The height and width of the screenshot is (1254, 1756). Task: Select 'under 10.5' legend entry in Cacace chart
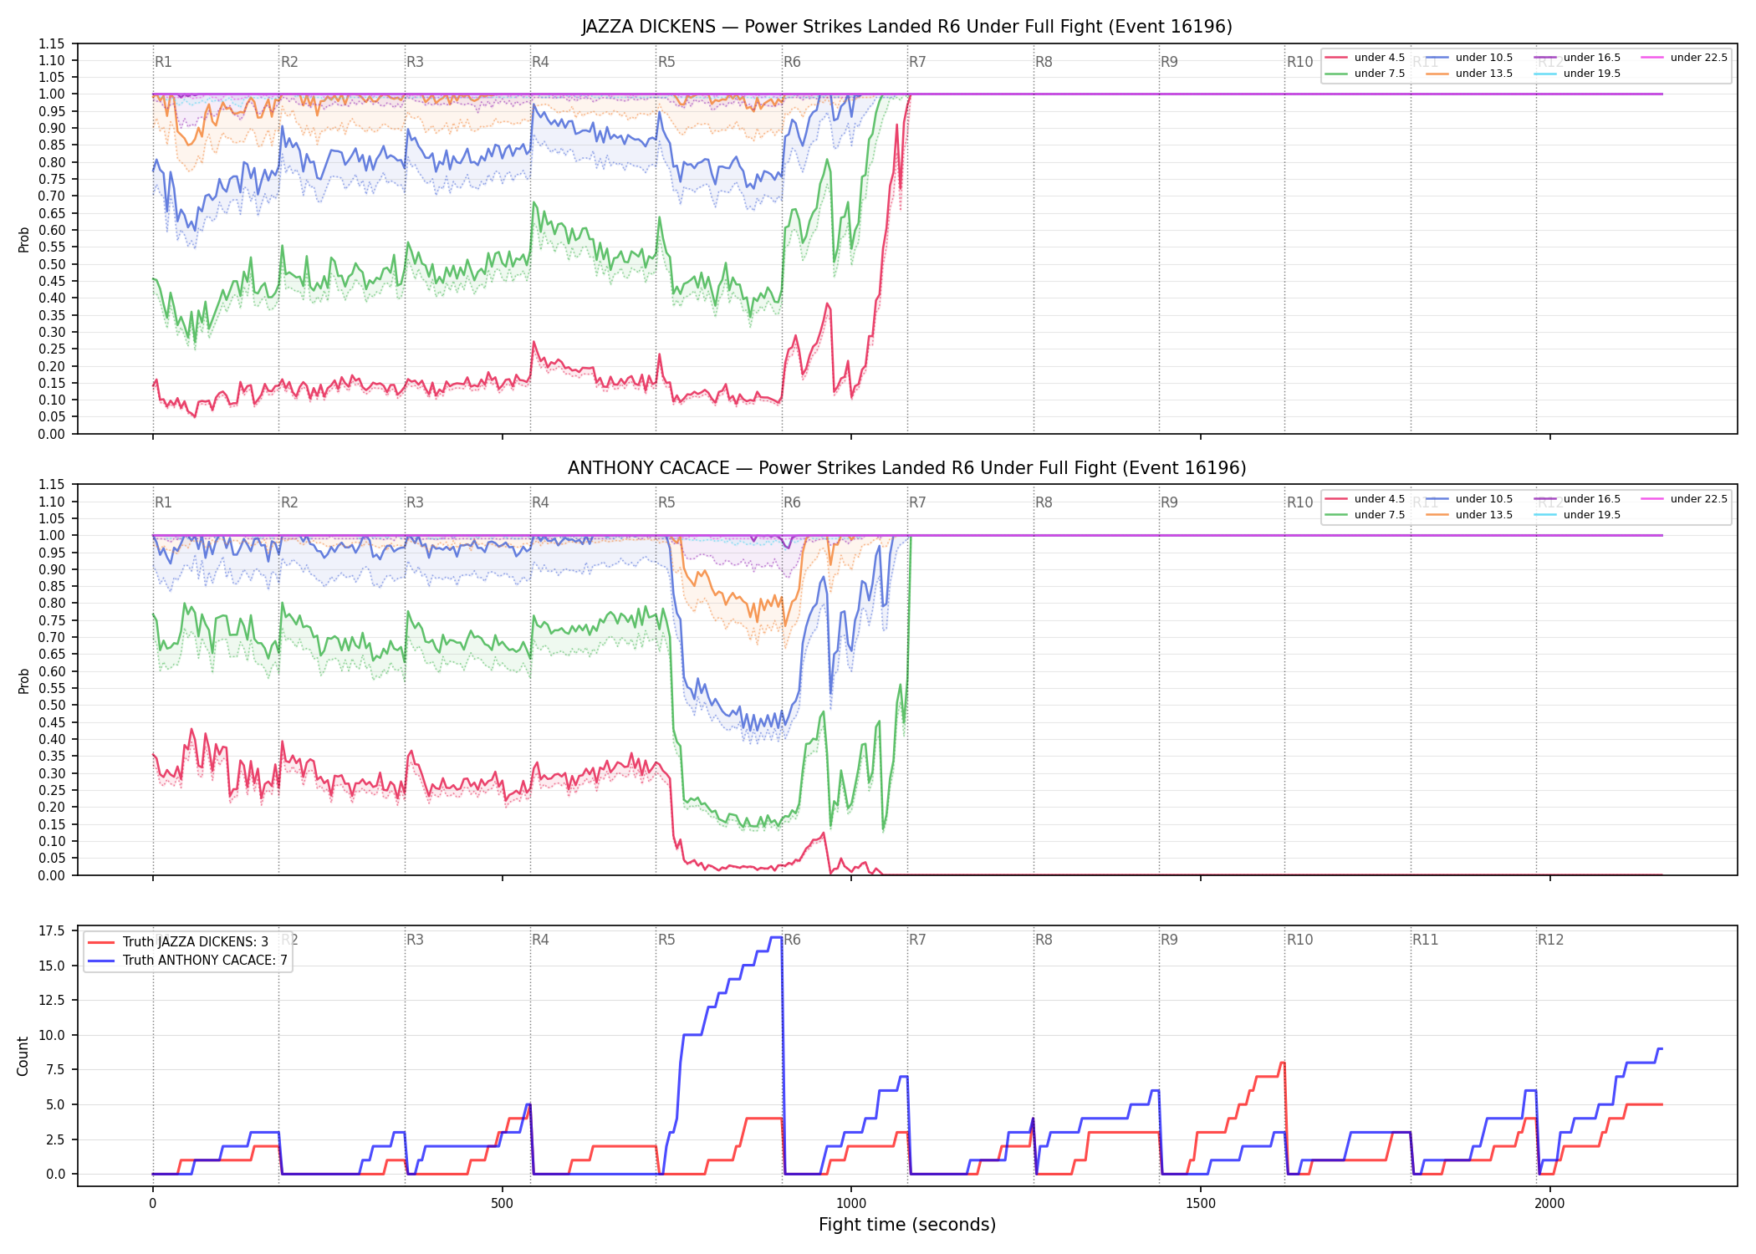point(1469,499)
